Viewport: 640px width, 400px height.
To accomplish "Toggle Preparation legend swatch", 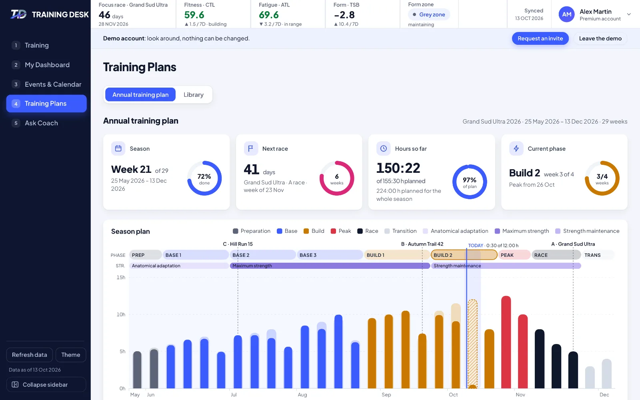I will pos(236,231).
